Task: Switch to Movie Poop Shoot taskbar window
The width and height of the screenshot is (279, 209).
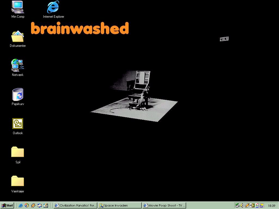Action: 164,205
